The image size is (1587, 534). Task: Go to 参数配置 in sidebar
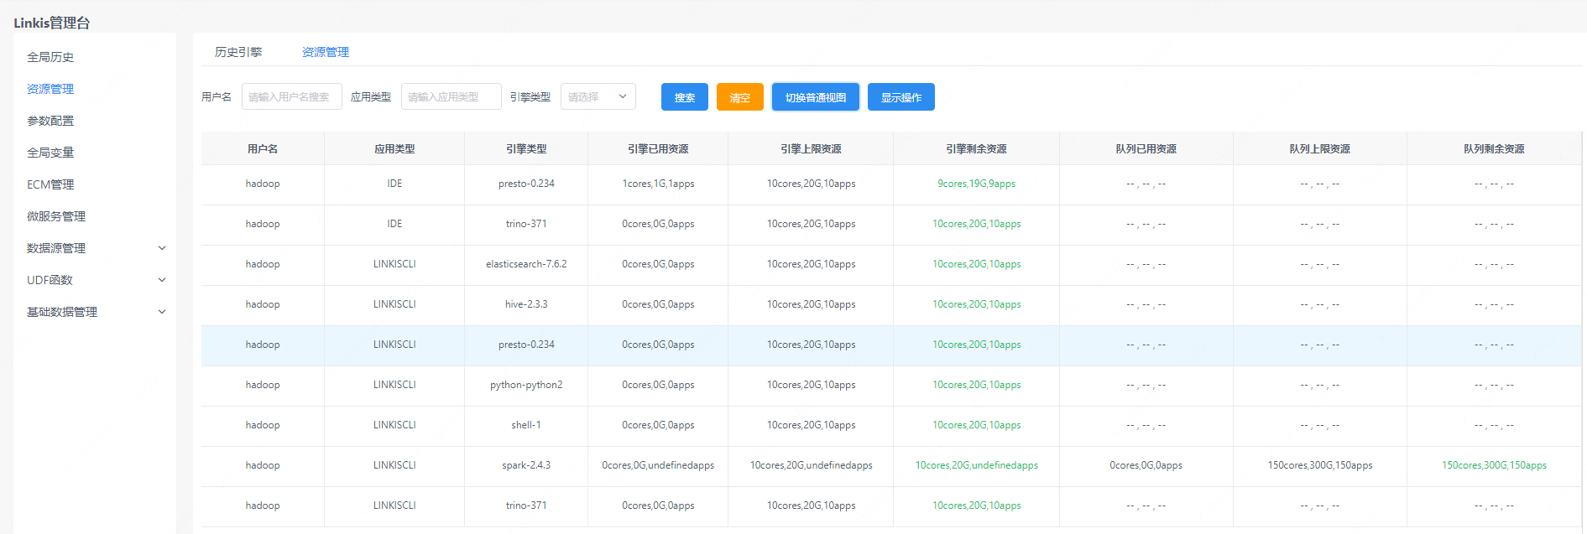pos(50,121)
